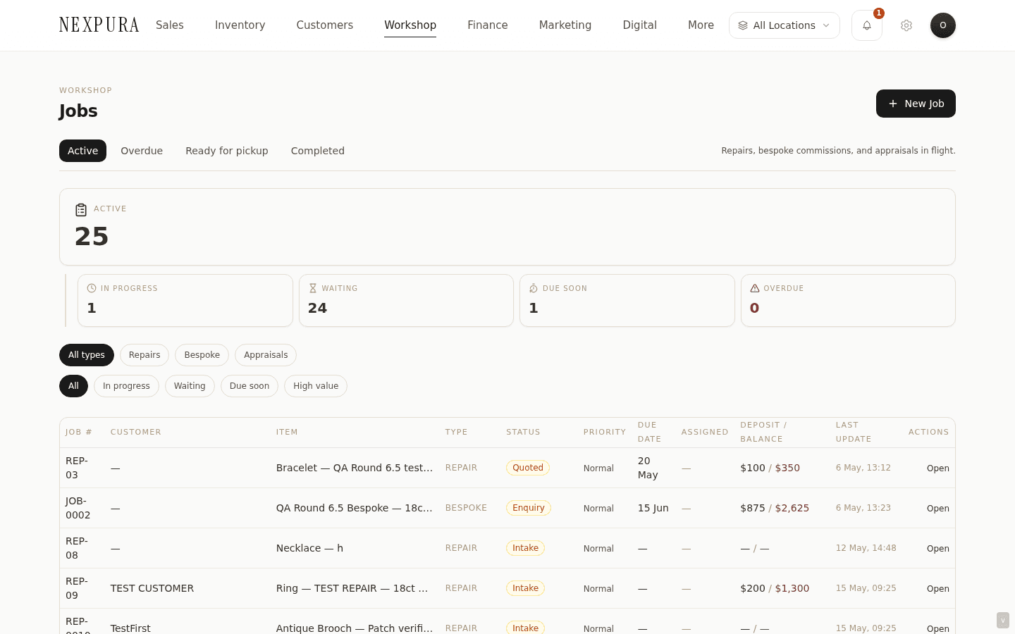Click the In Progress clock icon
Viewport: 1015px width, 634px height.
(92, 288)
